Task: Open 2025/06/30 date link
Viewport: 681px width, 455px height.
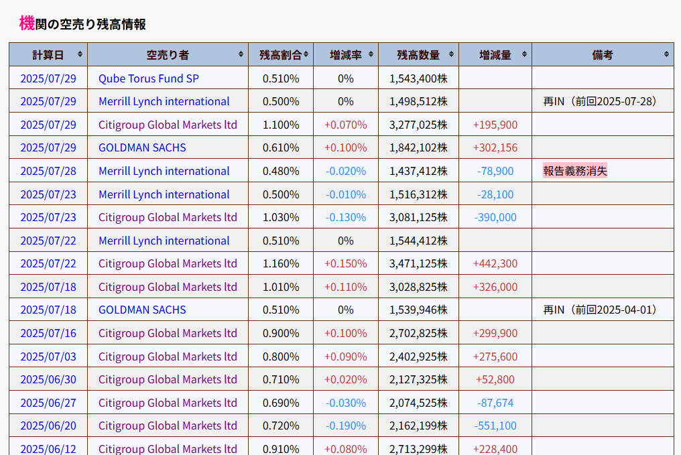Action: tap(48, 379)
